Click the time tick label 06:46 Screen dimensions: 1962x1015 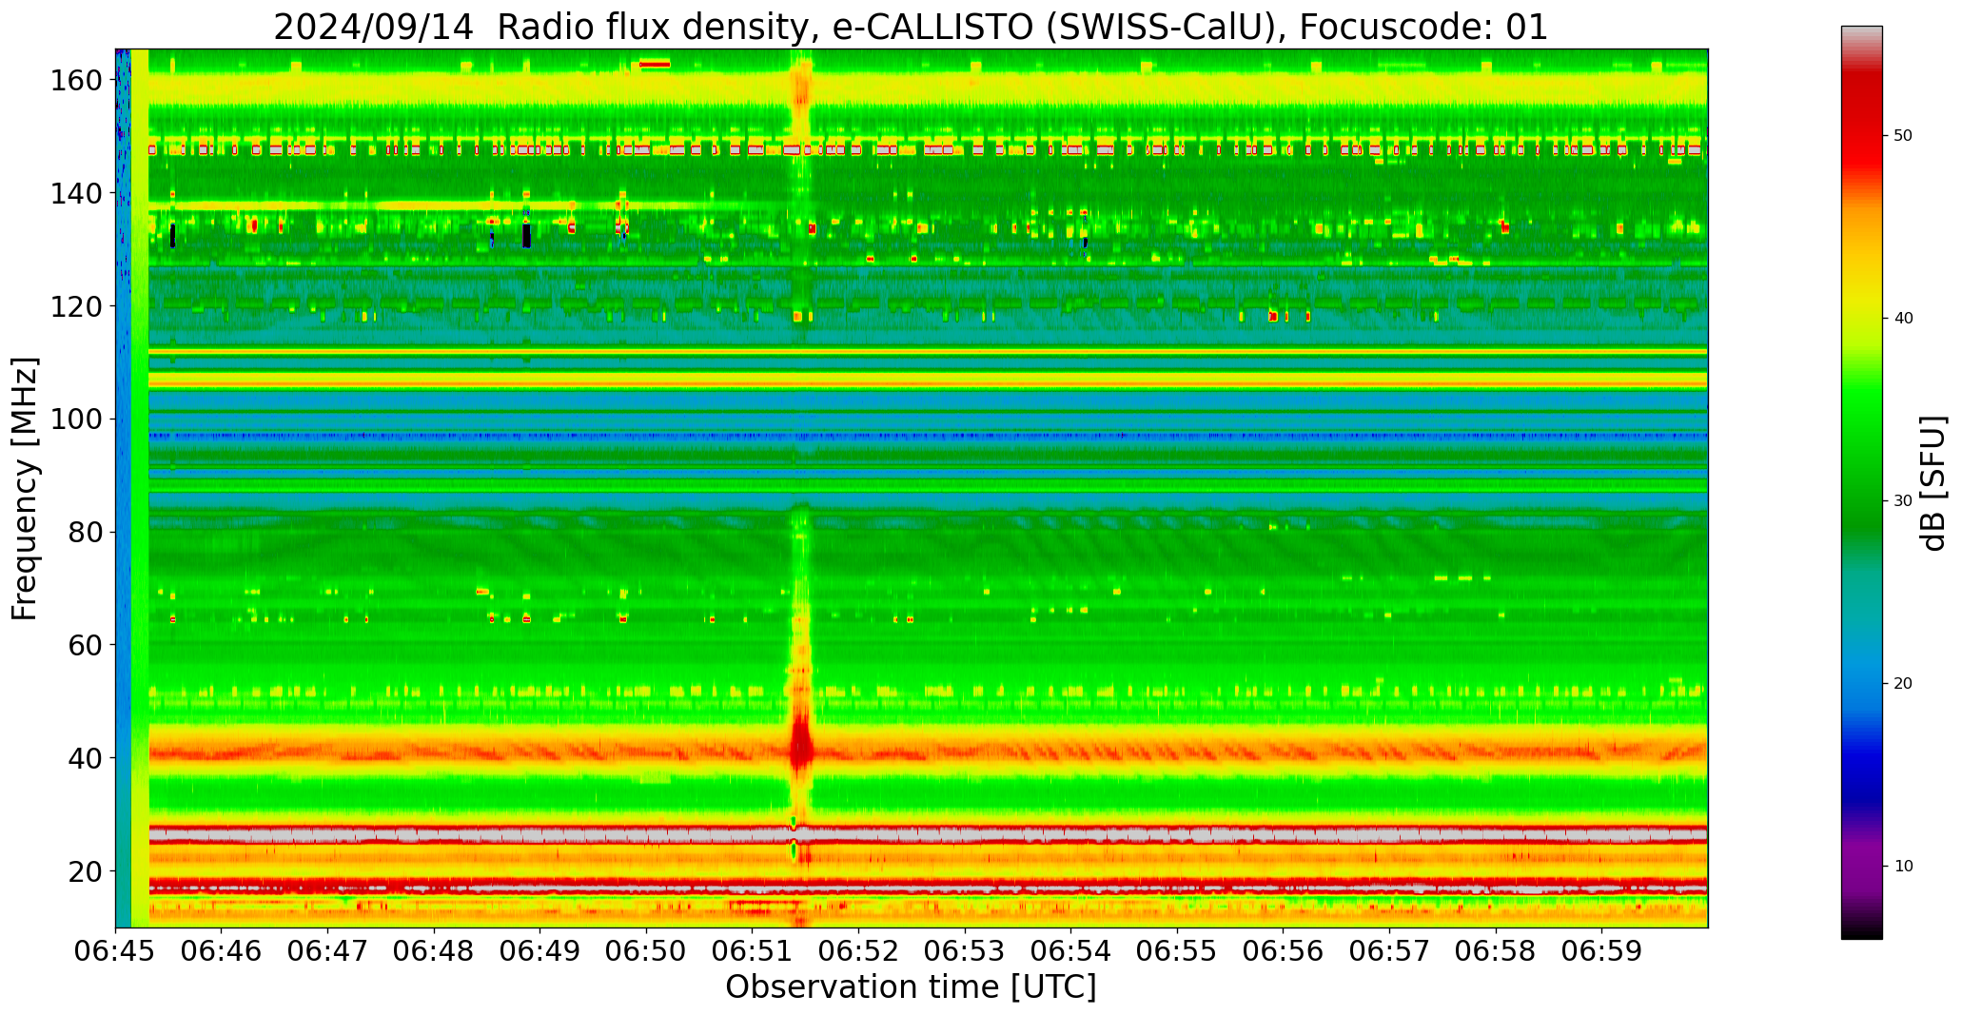pyautogui.click(x=222, y=951)
